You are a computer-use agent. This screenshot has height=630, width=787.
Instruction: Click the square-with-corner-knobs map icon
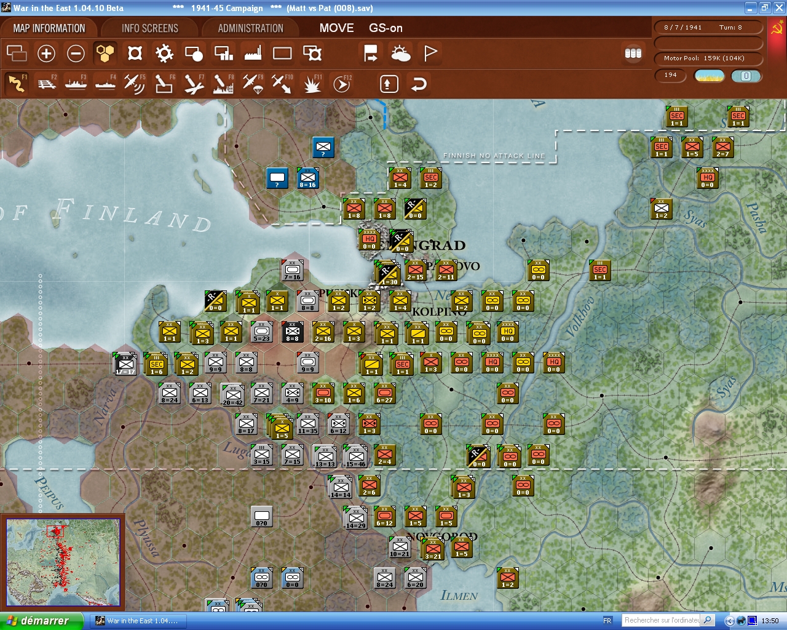click(x=135, y=54)
